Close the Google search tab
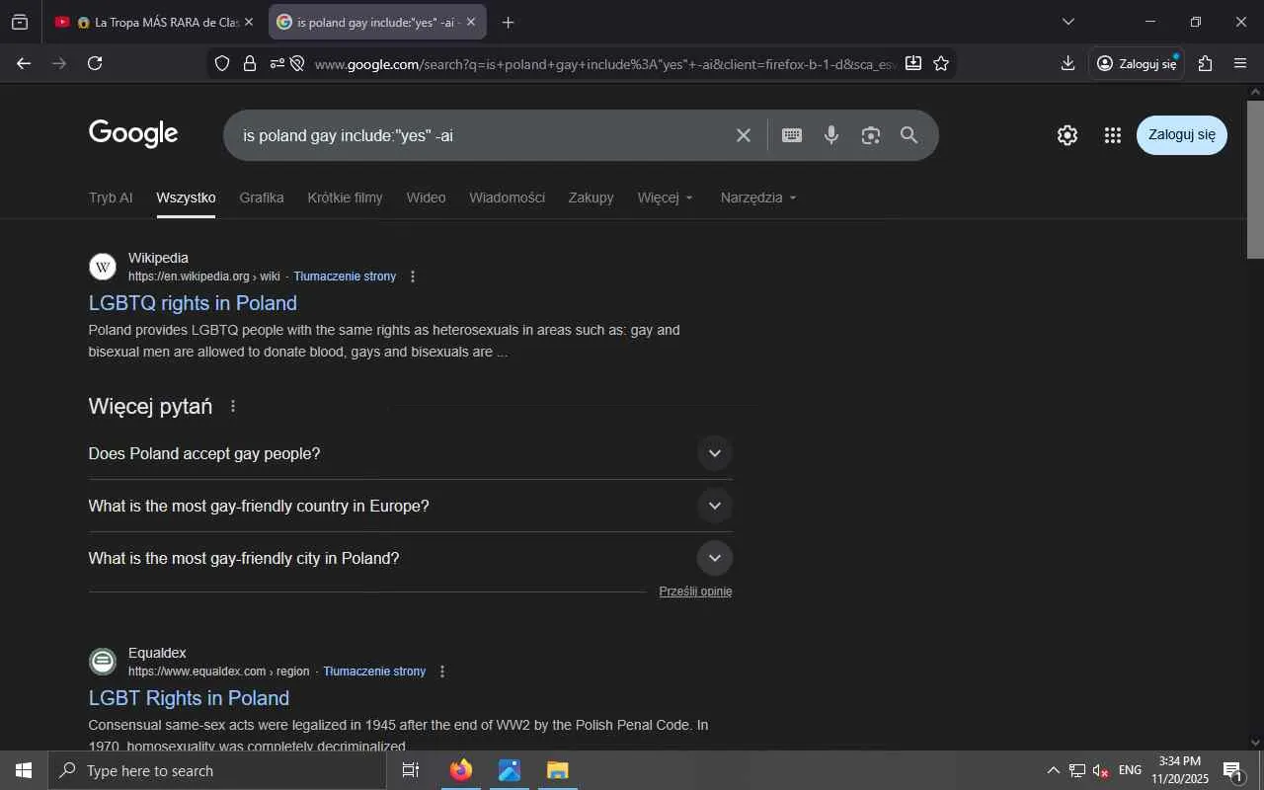Screen dimensions: 1264x790 point(471,22)
